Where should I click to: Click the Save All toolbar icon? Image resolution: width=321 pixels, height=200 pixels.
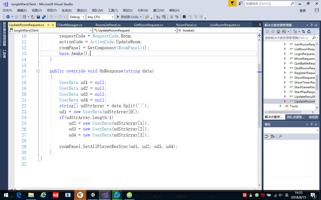[44, 17]
